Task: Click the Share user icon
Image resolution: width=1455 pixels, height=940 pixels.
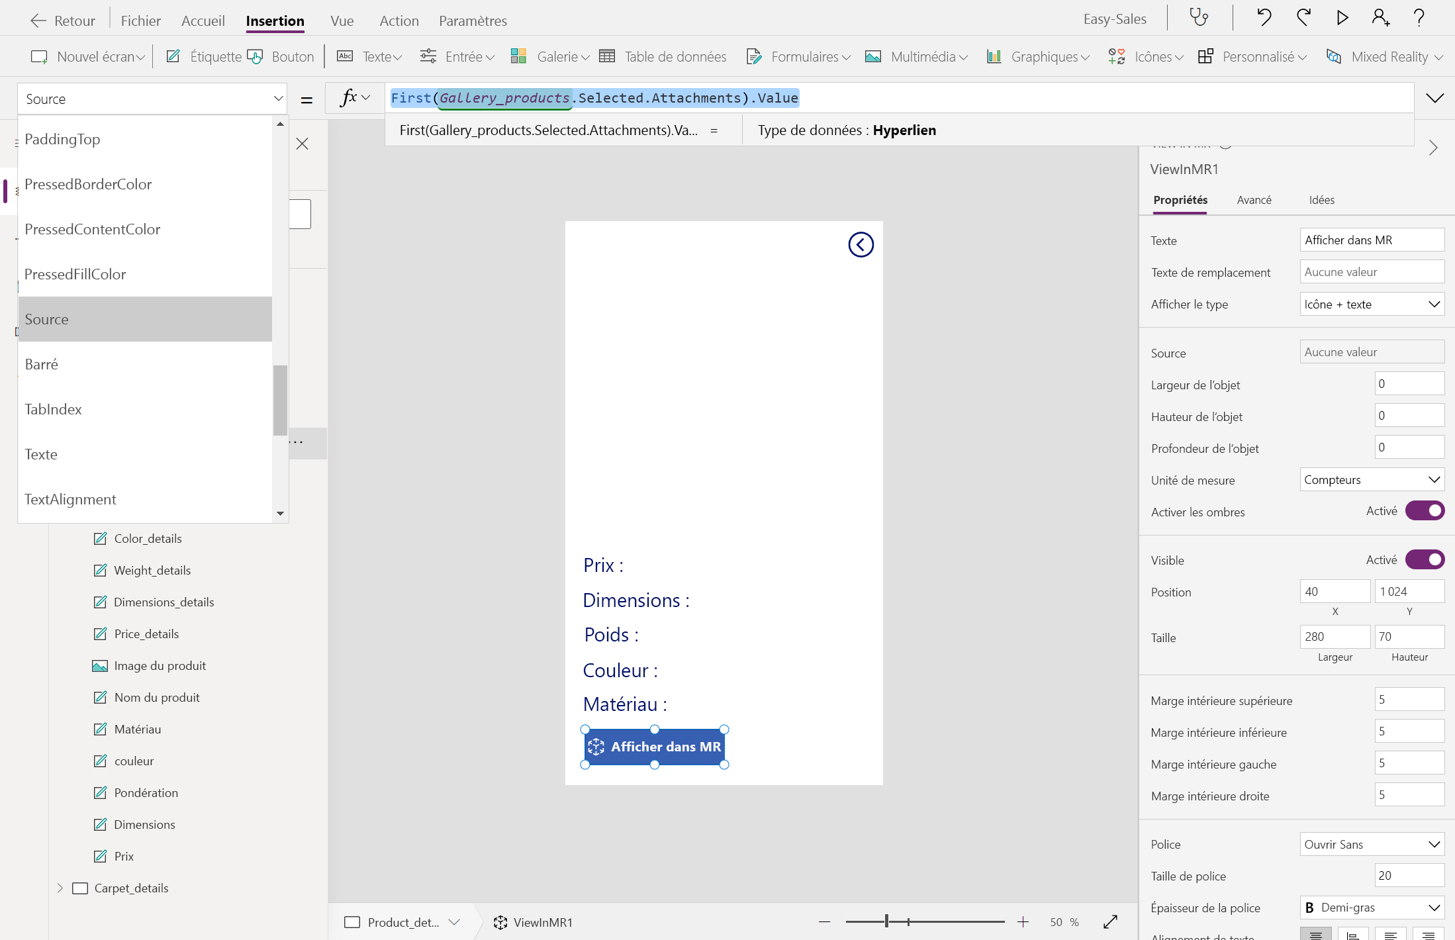Action: point(1380,18)
